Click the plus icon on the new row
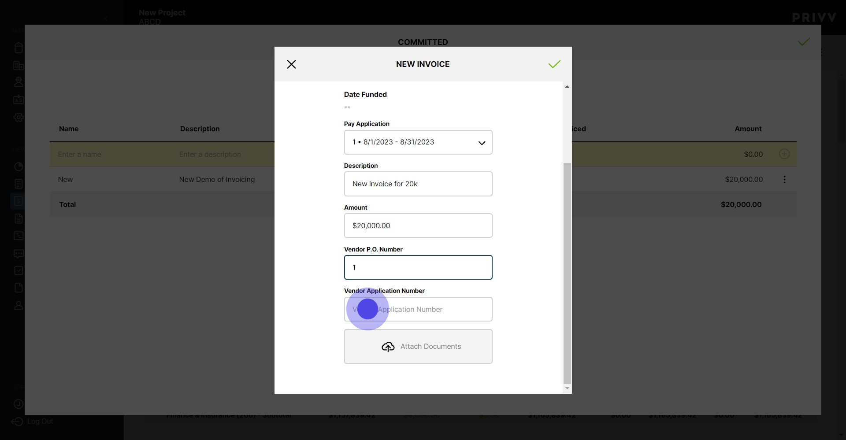 click(x=784, y=154)
